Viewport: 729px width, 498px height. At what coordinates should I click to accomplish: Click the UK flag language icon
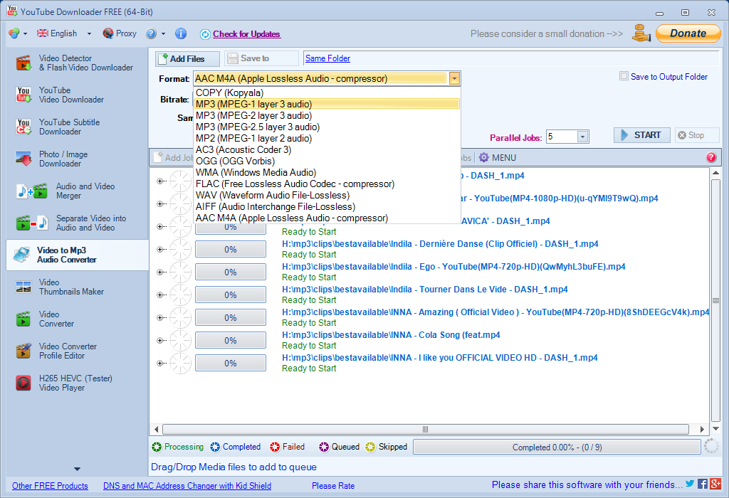[42, 33]
